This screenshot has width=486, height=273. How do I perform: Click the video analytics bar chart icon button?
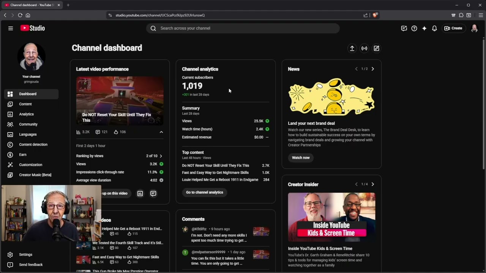tap(140, 193)
